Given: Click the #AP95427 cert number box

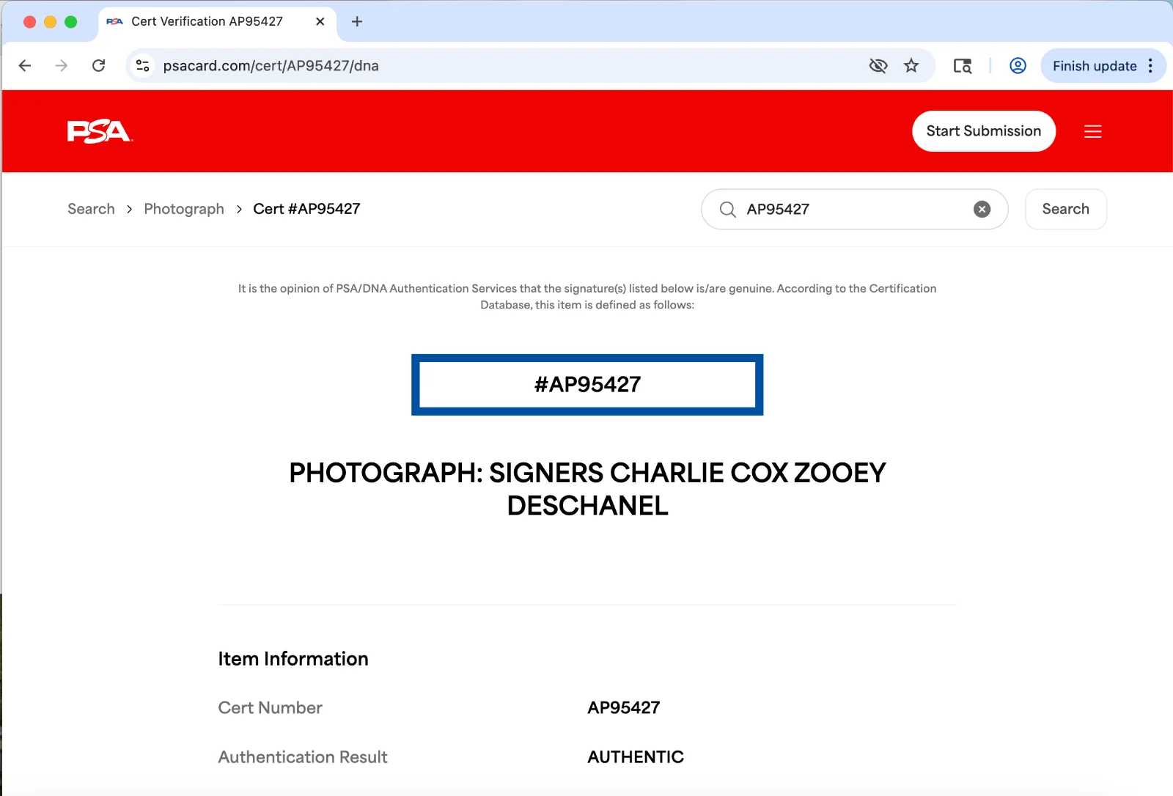Looking at the screenshot, I should (x=587, y=385).
